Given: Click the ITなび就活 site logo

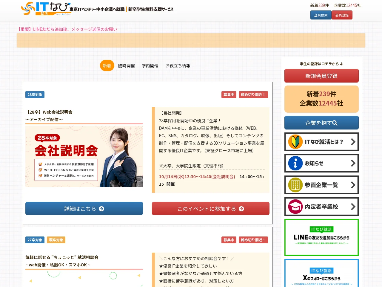Looking at the screenshot, I should click(46, 9).
